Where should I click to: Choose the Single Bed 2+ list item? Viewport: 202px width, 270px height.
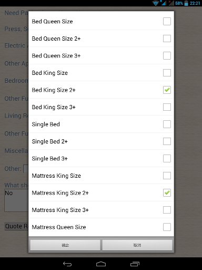pos(101,141)
